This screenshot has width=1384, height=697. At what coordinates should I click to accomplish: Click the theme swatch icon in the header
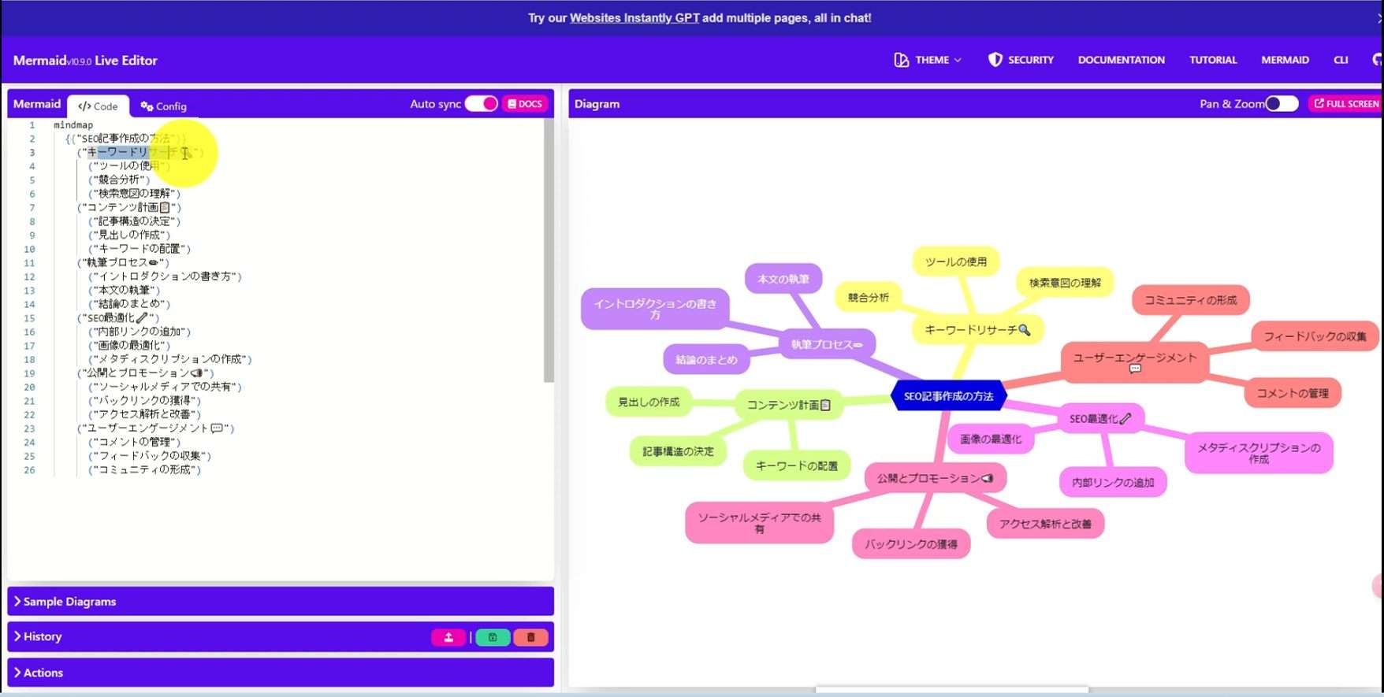click(x=901, y=60)
